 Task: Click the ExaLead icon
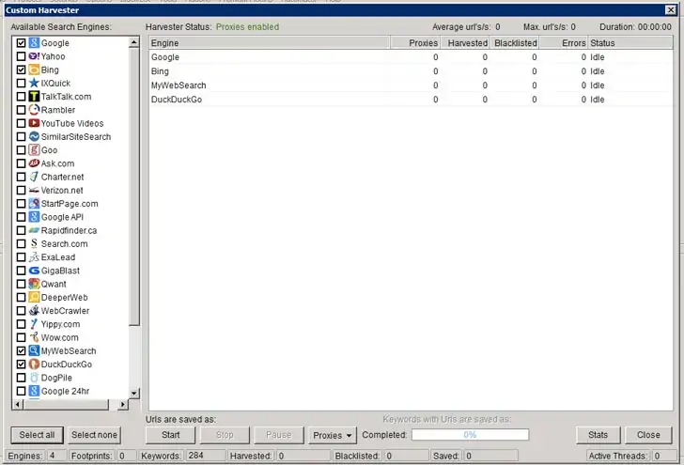point(34,257)
